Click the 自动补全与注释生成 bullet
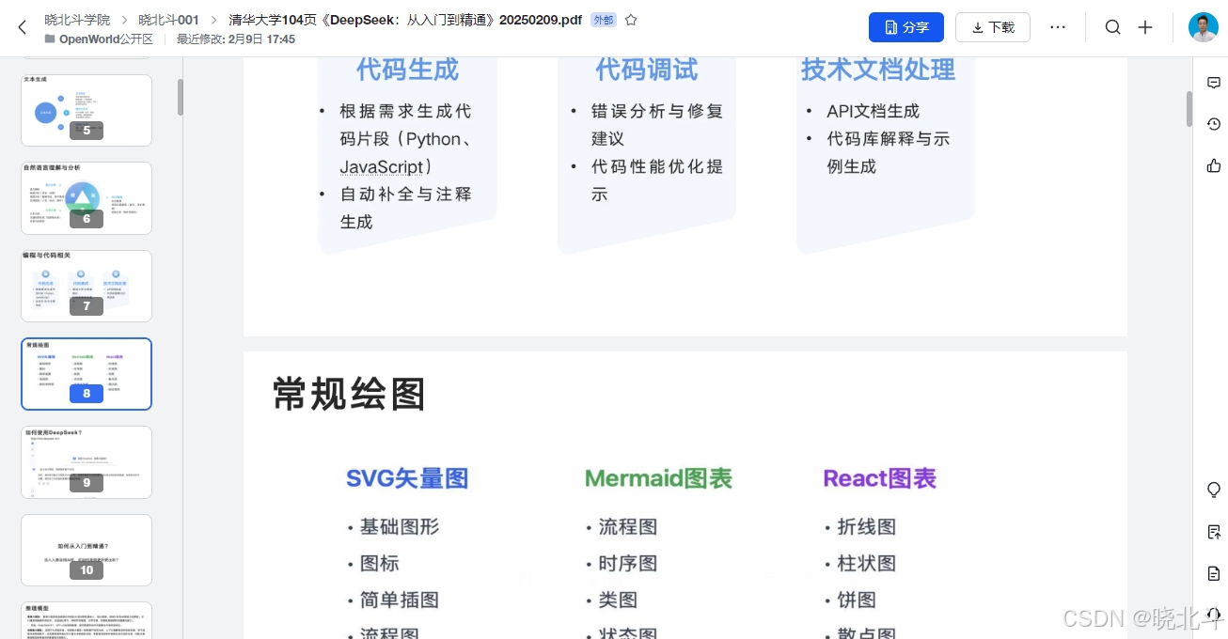This screenshot has height=639, width=1228. tap(406, 208)
